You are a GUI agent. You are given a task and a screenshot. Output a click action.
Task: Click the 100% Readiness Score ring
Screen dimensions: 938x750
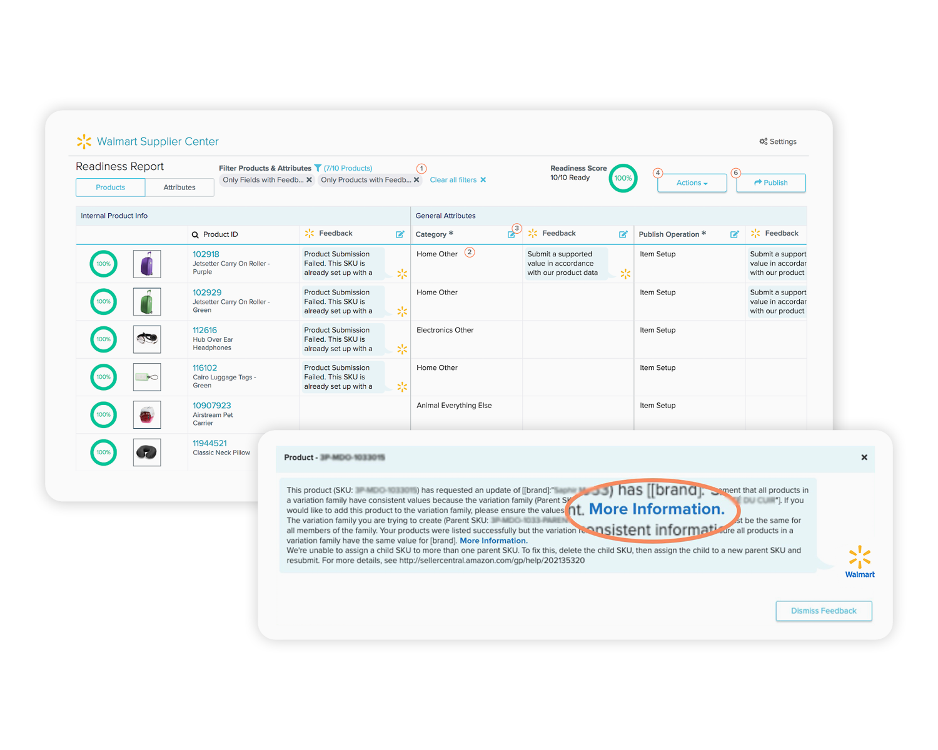[x=623, y=178]
